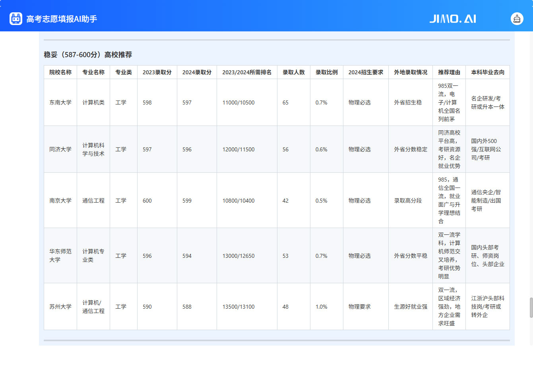The image size is (533, 375).
Task: Click the robot logo icon in header
Action: click(x=16, y=19)
